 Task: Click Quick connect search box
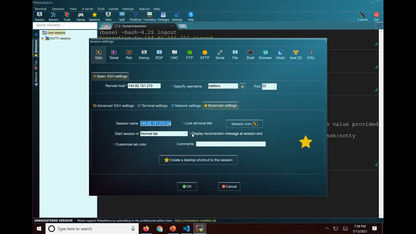click(x=65, y=25)
